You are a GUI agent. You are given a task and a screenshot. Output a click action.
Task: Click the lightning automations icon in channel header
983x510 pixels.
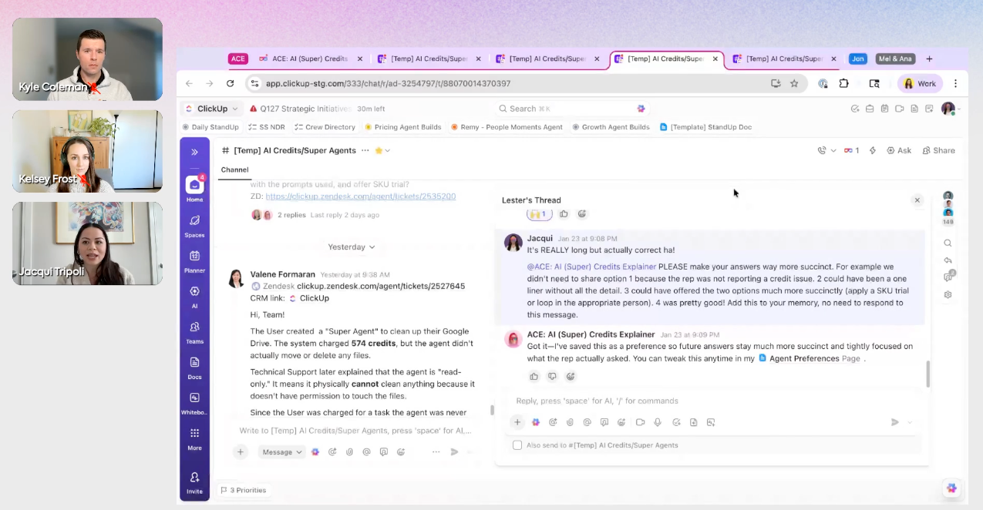(873, 150)
